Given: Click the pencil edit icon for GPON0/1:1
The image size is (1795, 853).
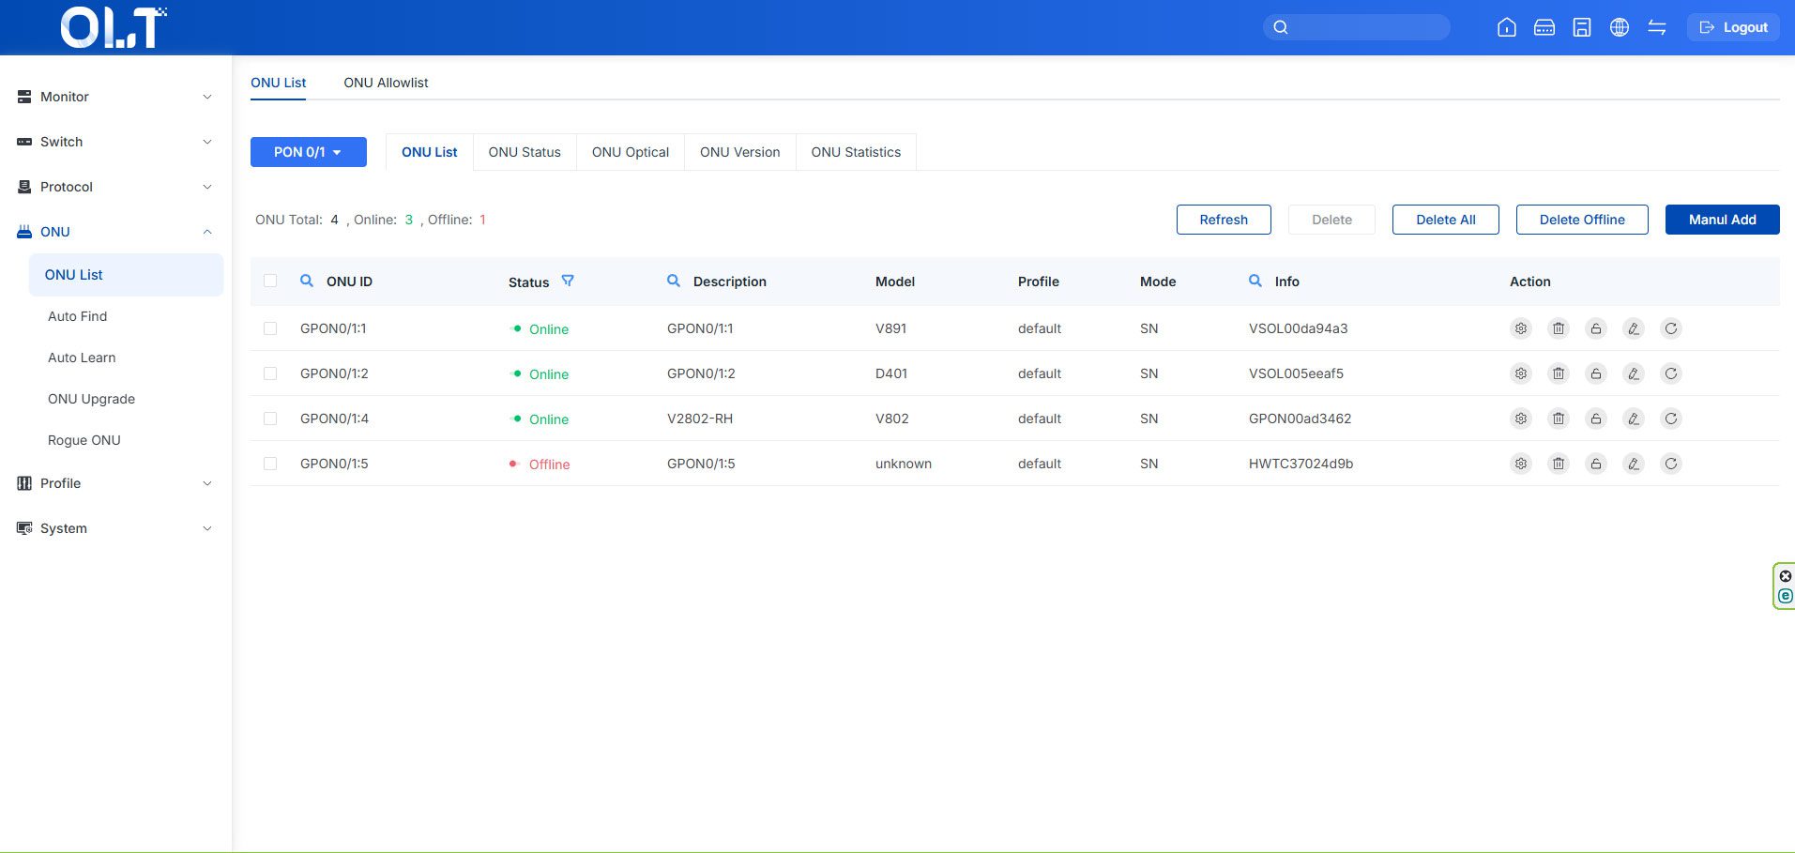Looking at the screenshot, I should tap(1634, 328).
